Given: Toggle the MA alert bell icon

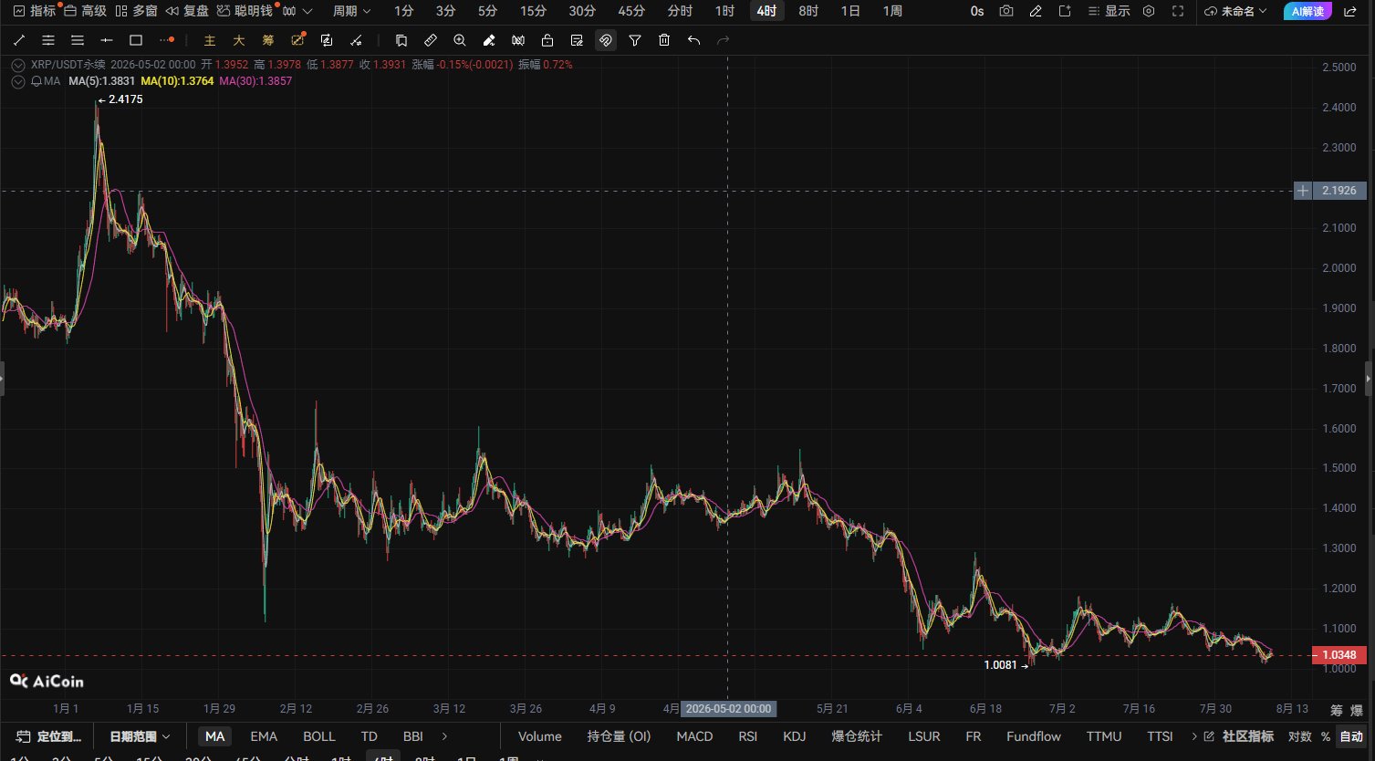Looking at the screenshot, I should pos(36,81).
